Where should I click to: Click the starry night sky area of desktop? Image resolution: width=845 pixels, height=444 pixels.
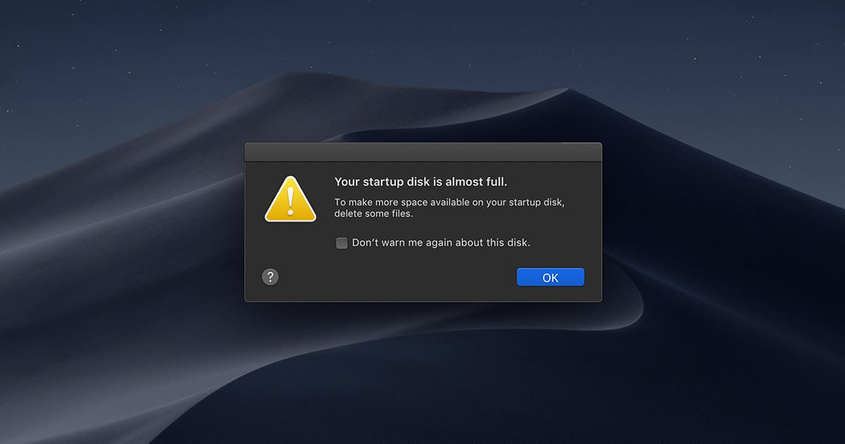141,56
